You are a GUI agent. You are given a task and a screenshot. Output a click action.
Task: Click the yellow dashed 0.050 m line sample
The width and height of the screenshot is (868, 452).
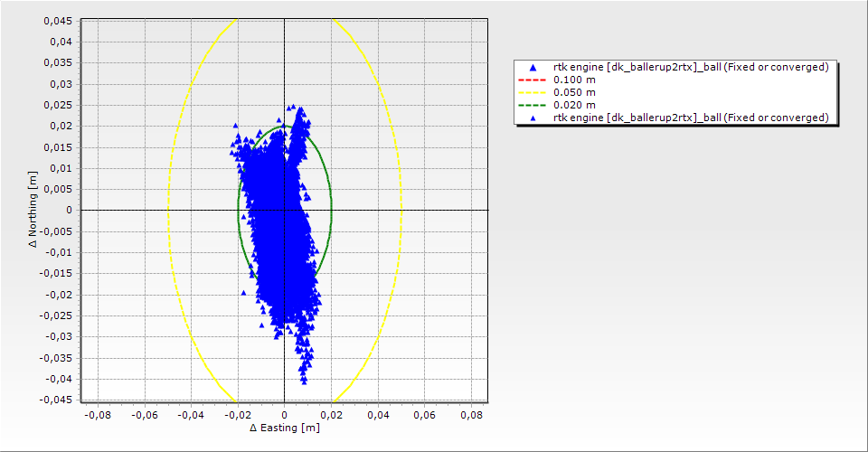click(x=532, y=92)
